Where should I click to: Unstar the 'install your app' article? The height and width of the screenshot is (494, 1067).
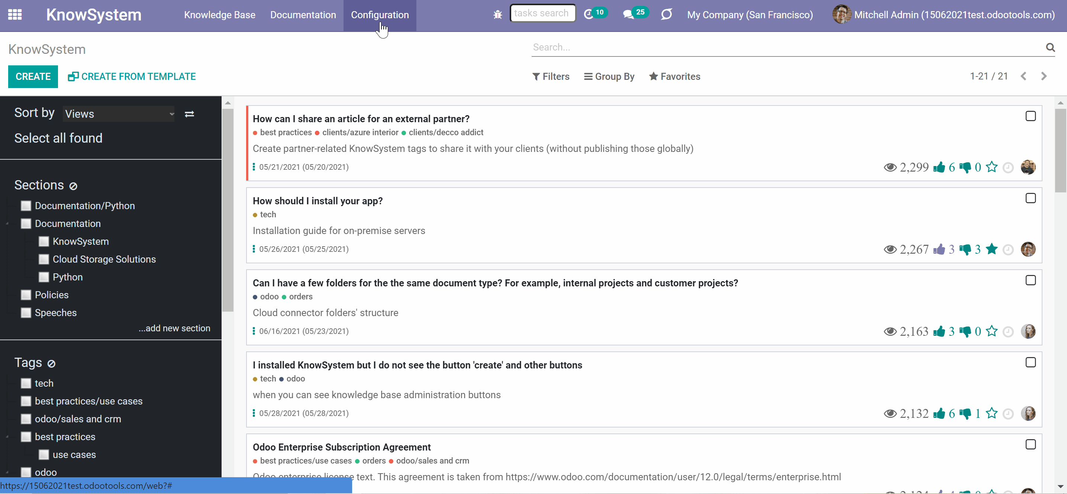tap(992, 248)
